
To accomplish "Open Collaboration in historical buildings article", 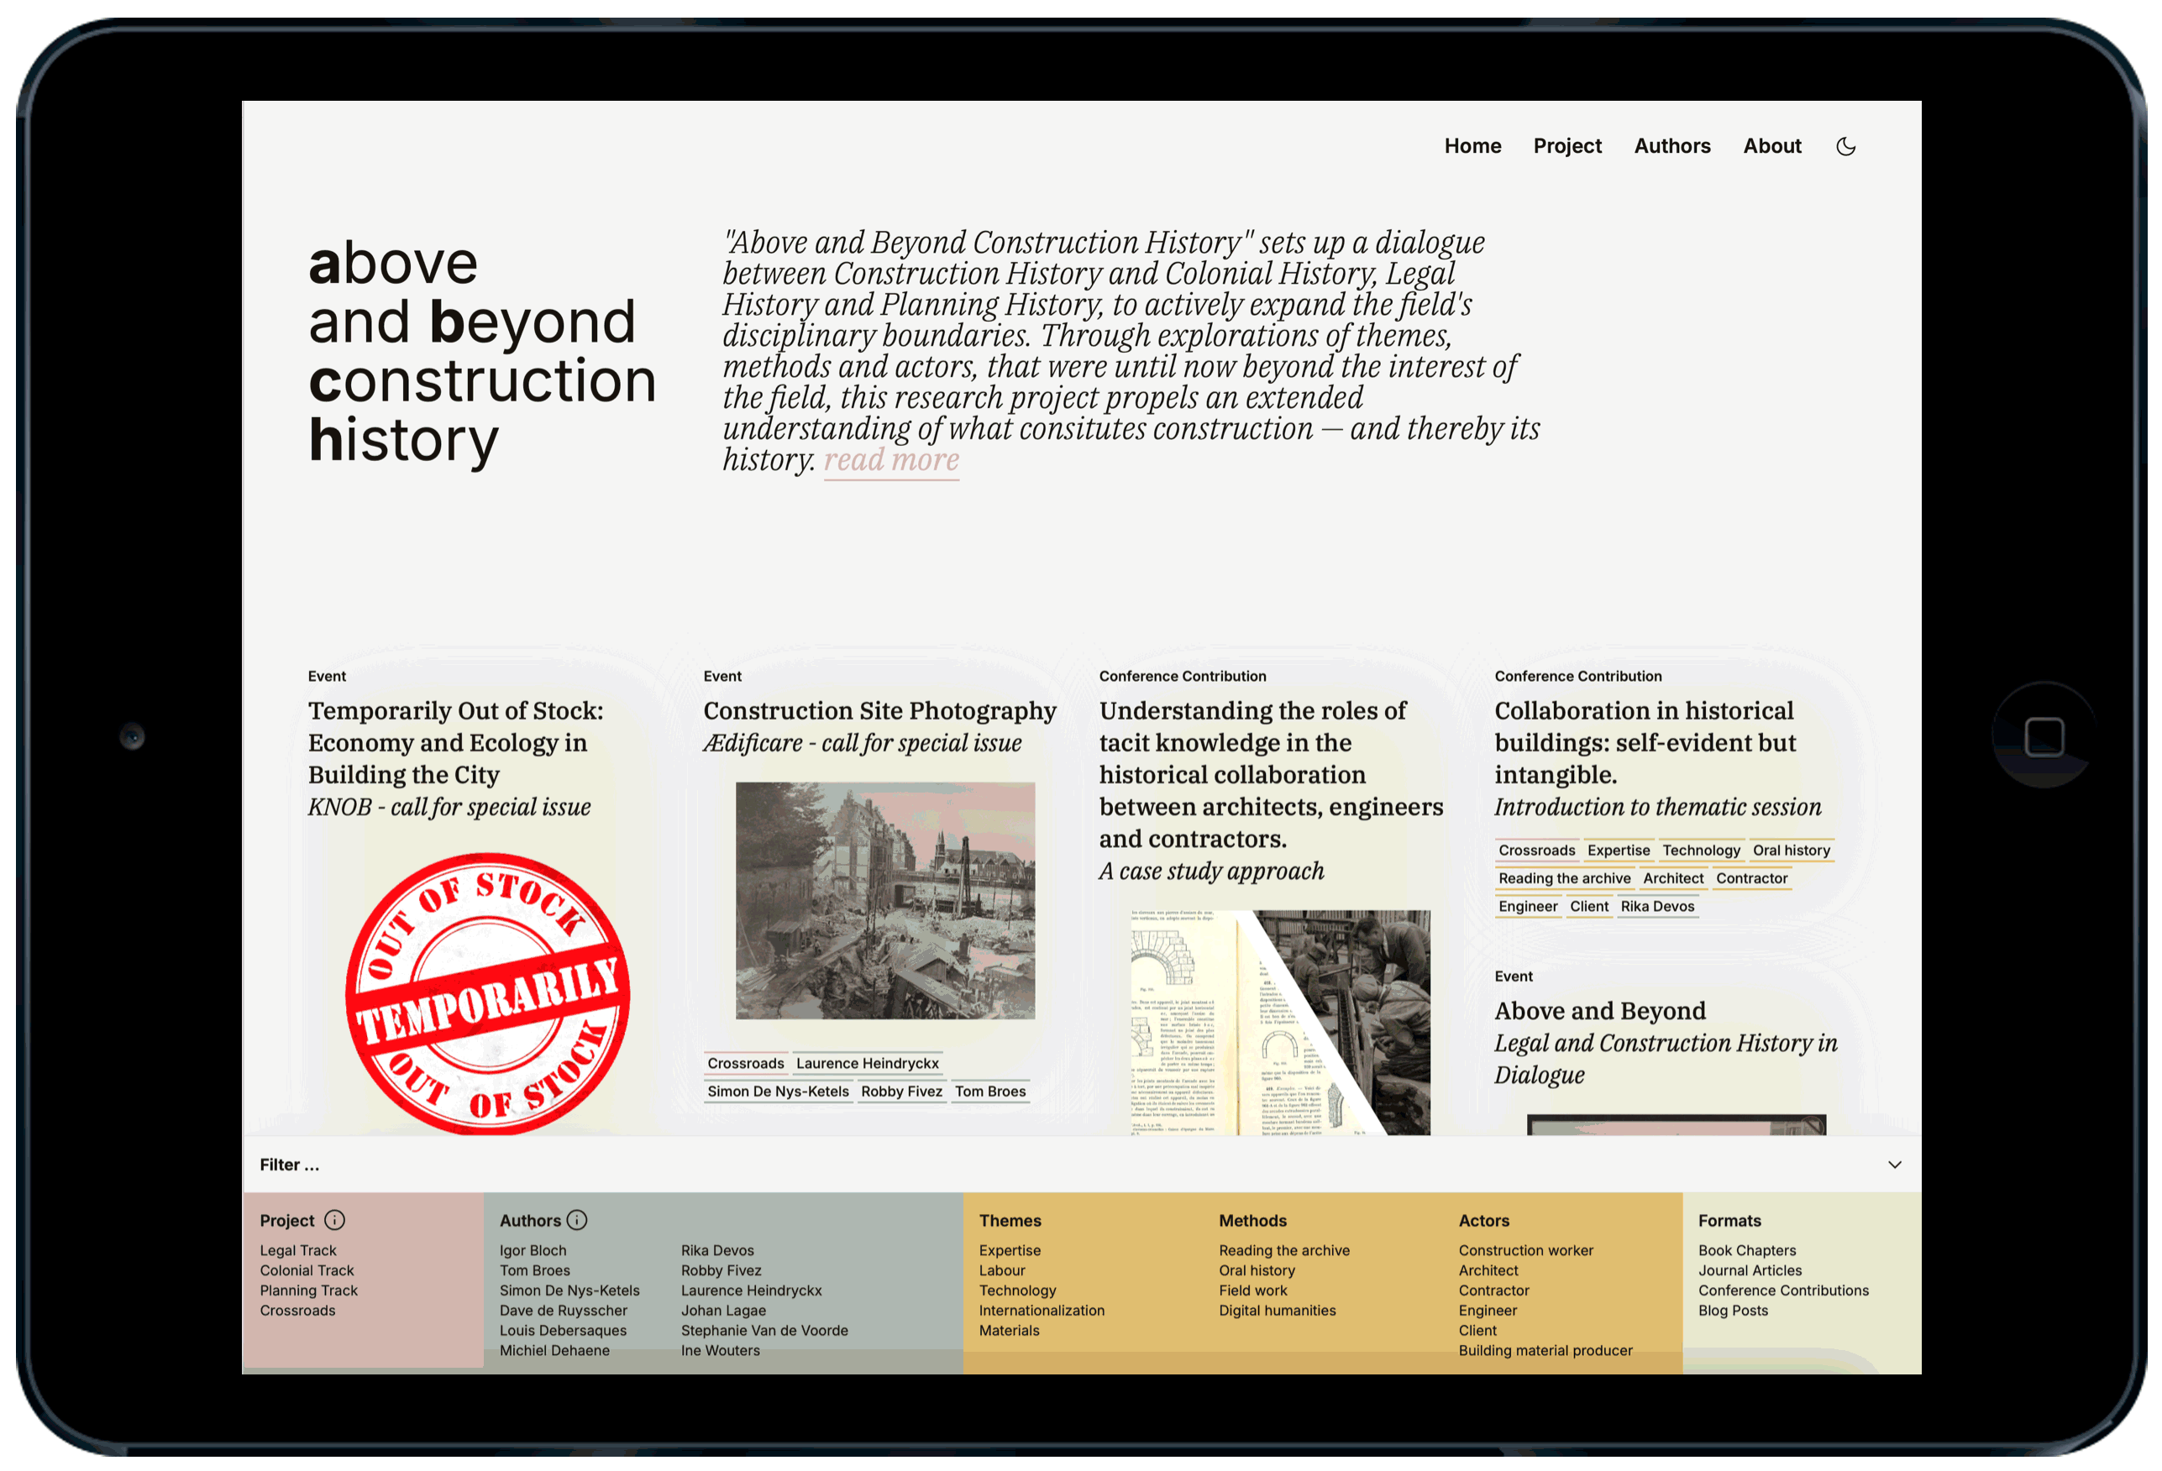I will tap(1645, 742).
